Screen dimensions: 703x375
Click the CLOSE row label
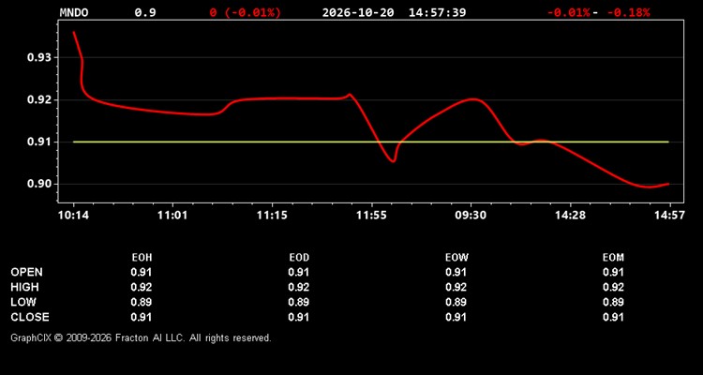[x=30, y=317]
